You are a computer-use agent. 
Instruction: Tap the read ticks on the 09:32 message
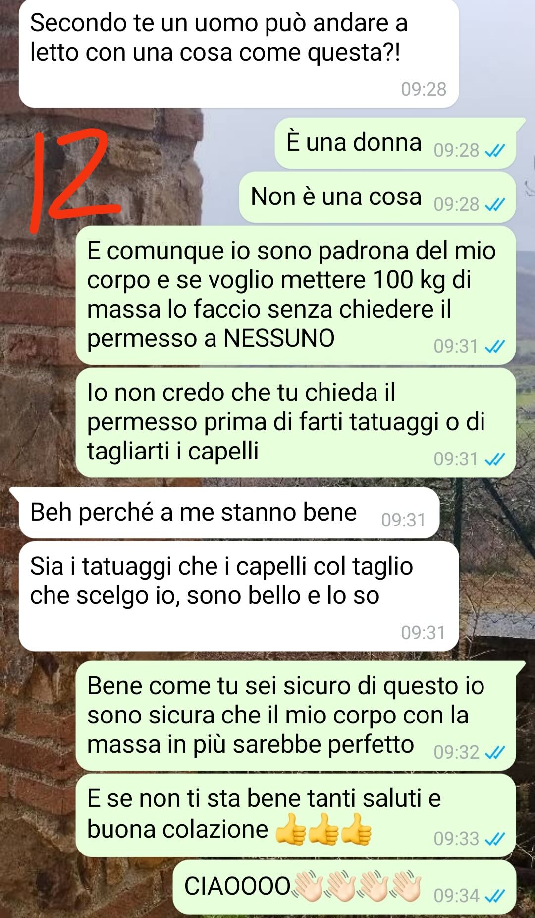494,752
